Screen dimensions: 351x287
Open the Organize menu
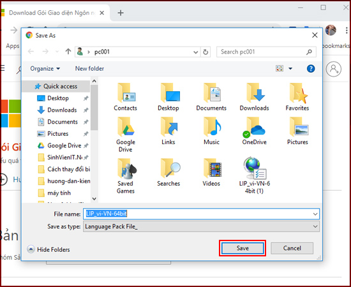(45, 68)
